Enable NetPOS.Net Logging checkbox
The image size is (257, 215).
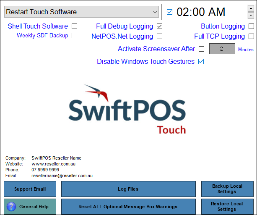point(159,37)
